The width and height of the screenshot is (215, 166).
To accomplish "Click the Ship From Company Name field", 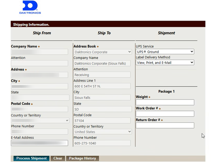I will point(40,52).
